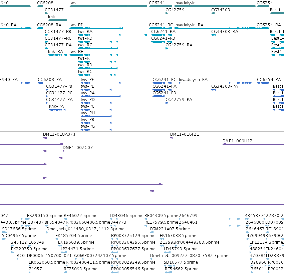This screenshot has height=274, width=284.
Task: Click the tws-RE transcript label
Action: point(76,52)
